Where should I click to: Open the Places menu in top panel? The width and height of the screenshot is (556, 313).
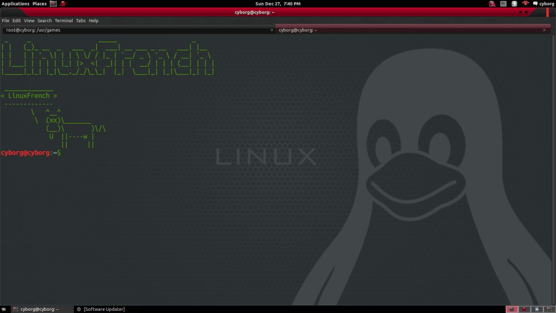[x=39, y=4]
